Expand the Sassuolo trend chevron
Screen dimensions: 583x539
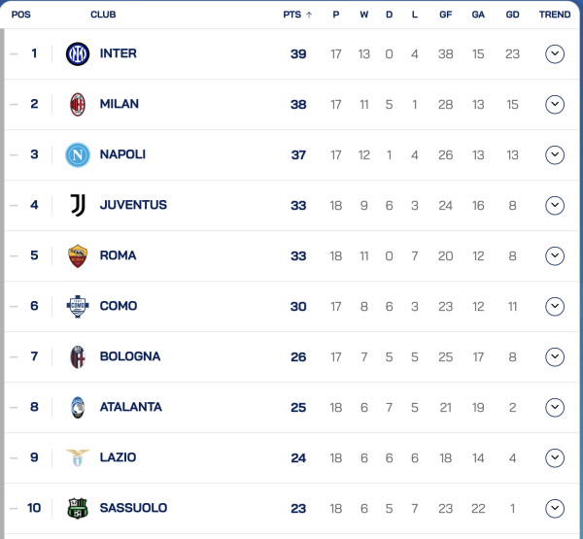click(555, 509)
